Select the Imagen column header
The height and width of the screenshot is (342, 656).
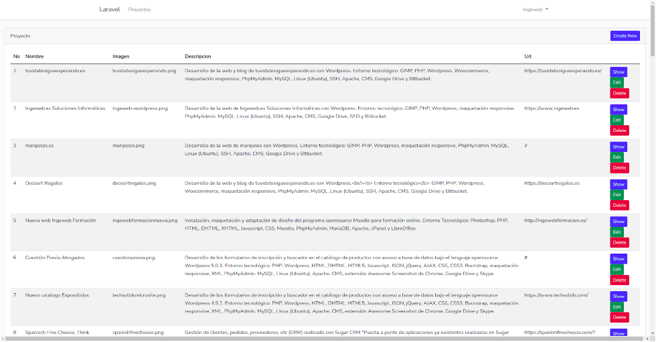coord(121,56)
